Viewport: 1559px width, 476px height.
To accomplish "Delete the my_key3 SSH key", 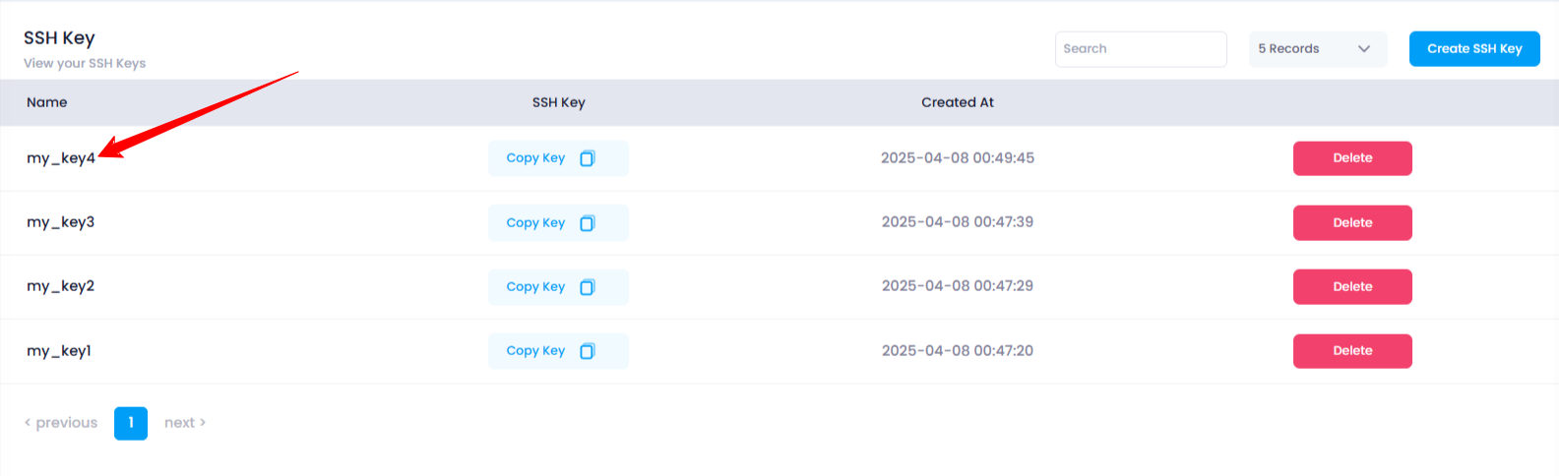I will (1352, 223).
